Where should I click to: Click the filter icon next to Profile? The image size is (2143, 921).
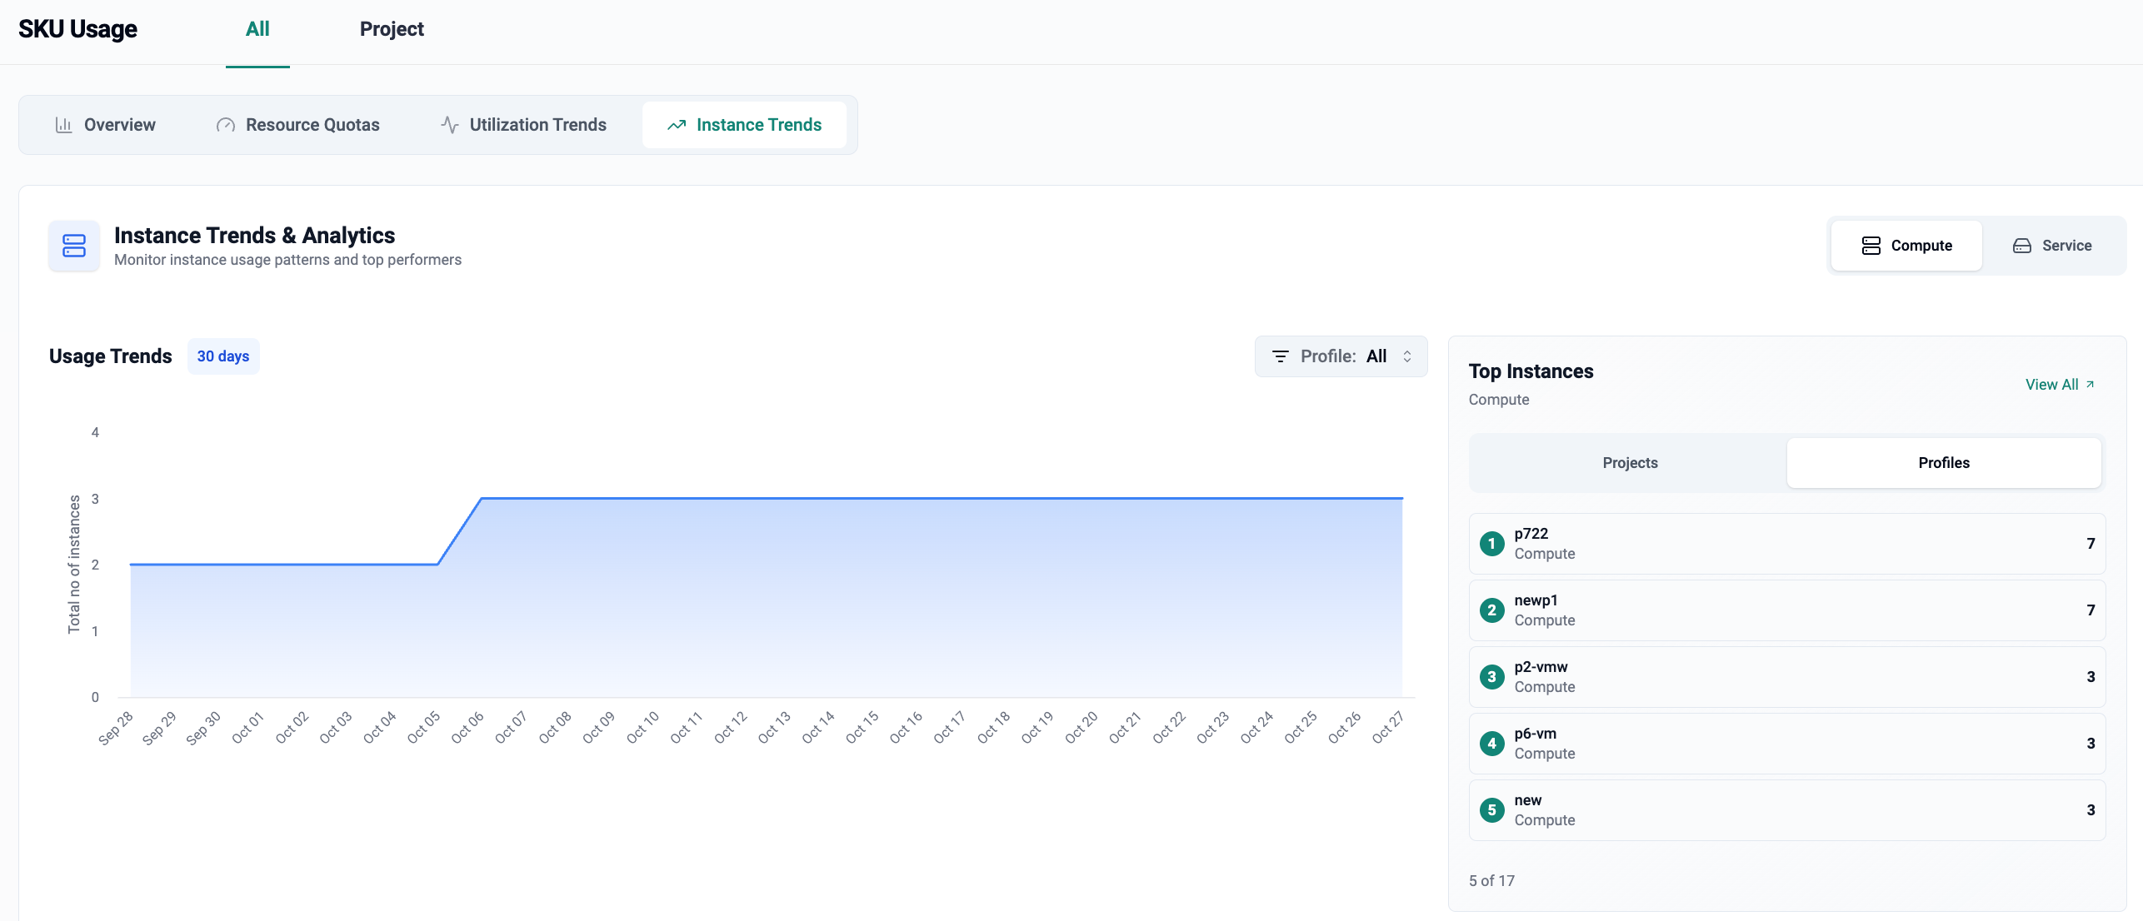pyautogui.click(x=1281, y=356)
